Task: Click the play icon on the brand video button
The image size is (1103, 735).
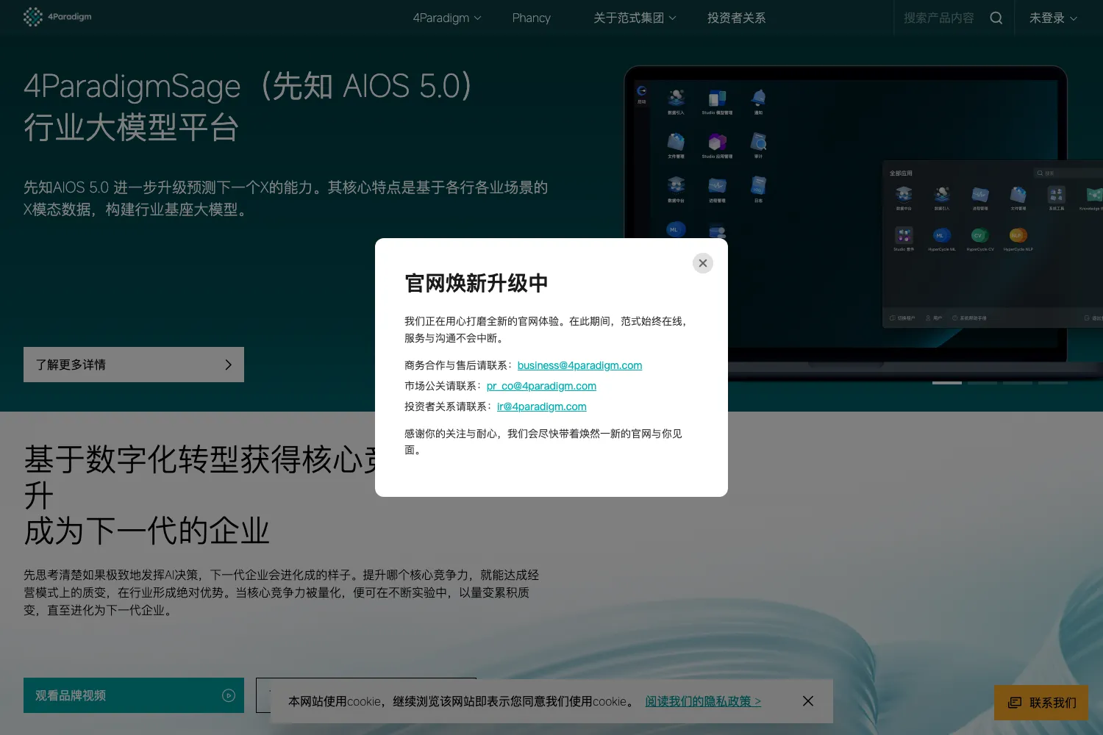Action: pyautogui.click(x=229, y=695)
